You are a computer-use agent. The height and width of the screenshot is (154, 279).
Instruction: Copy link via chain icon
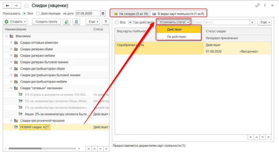258,5
